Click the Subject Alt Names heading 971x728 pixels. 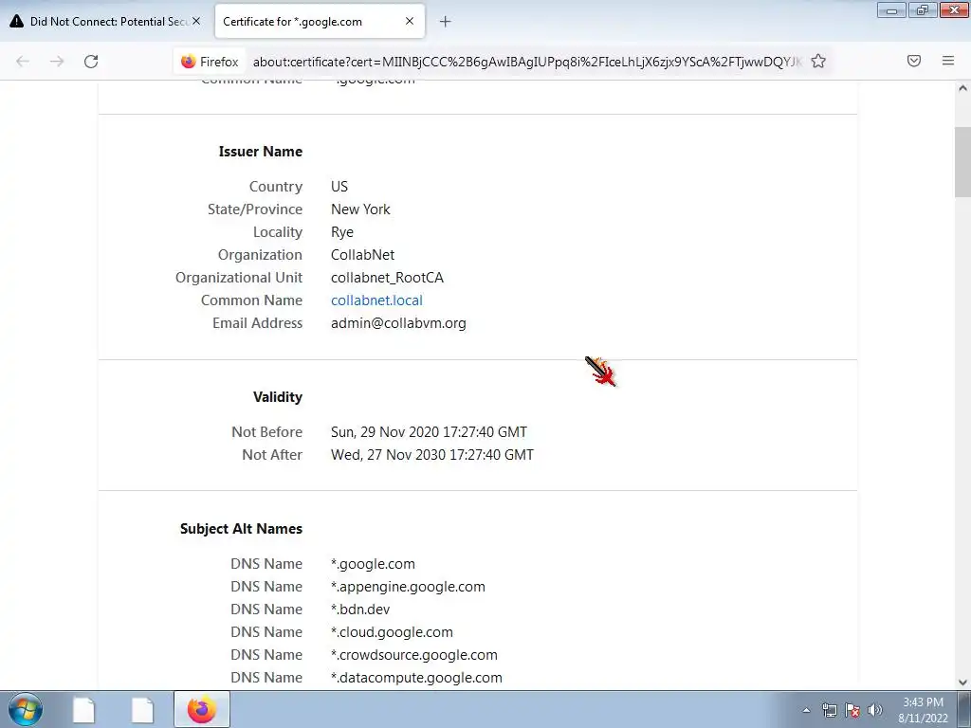tap(241, 529)
